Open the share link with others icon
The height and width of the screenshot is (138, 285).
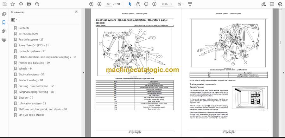[264, 4]
